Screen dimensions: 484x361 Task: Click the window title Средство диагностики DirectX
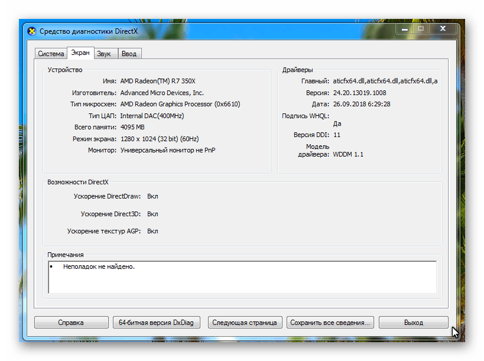pos(86,31)
